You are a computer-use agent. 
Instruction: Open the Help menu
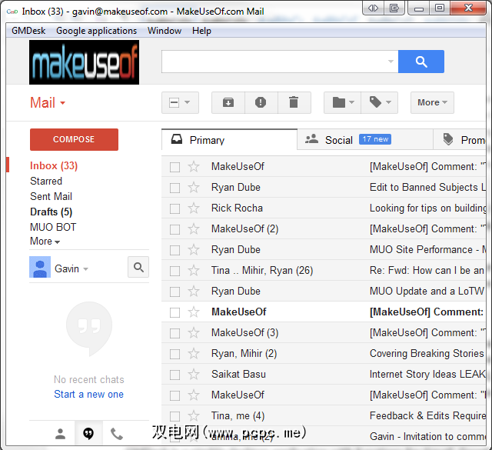click(x=201, y=31)
